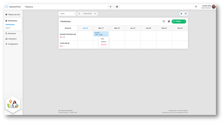Image resolution: width=224 pixels, height=123 pixels.
Task: Click the Sam 21 column header
Action: (x=164, y=28)
